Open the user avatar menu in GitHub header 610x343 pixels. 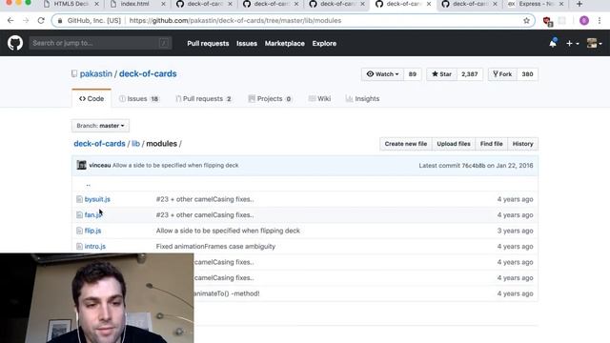pos(595,43)
